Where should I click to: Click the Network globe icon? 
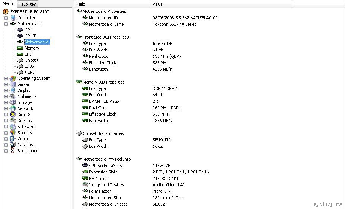coord(13,108)
